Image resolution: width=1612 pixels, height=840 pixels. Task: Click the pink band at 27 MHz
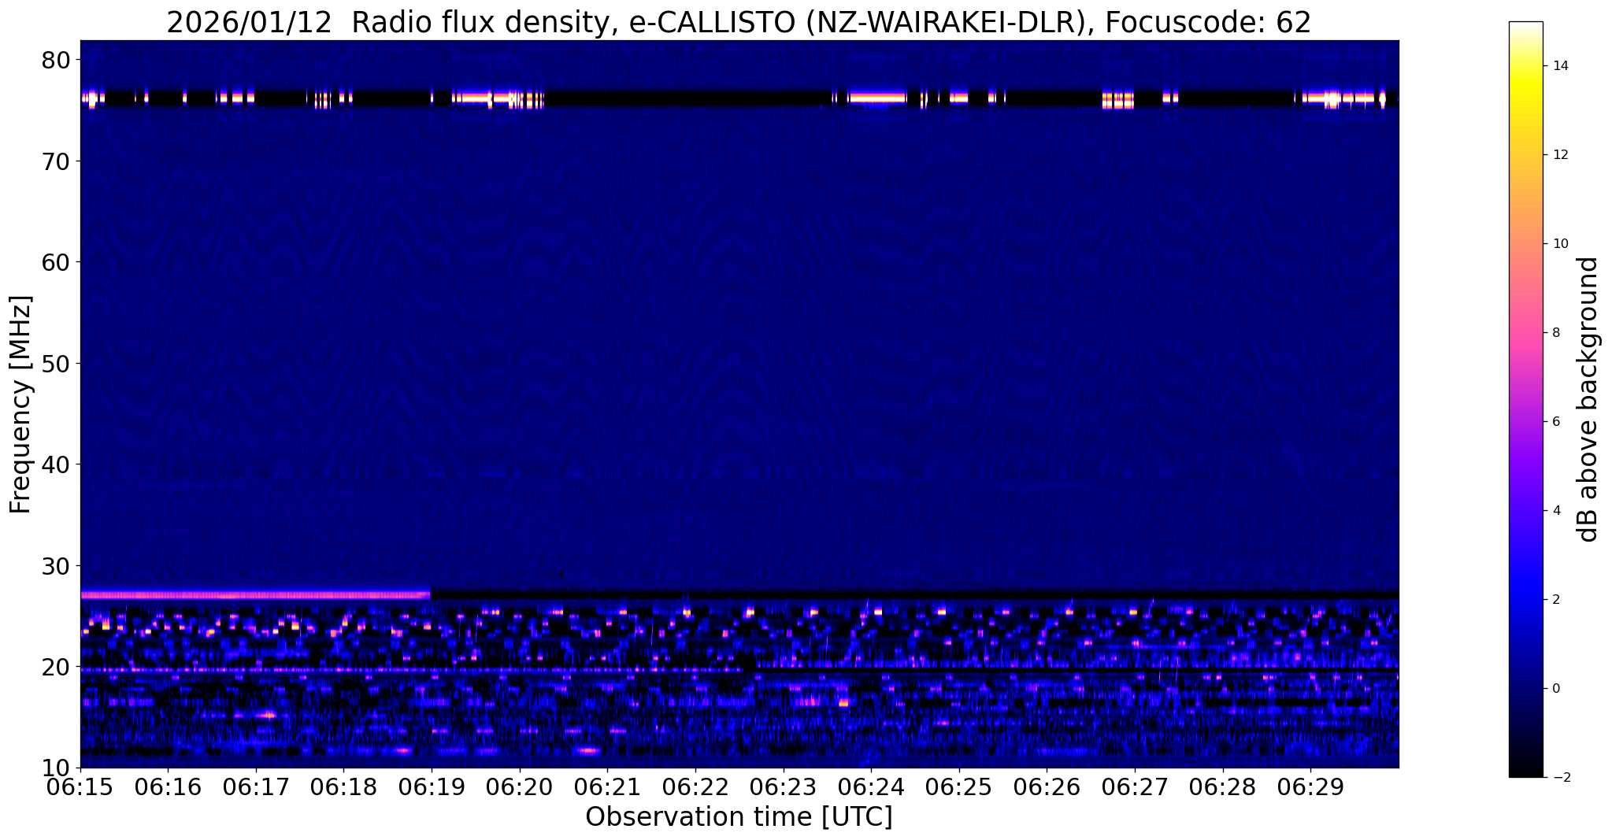click(256, 595)
